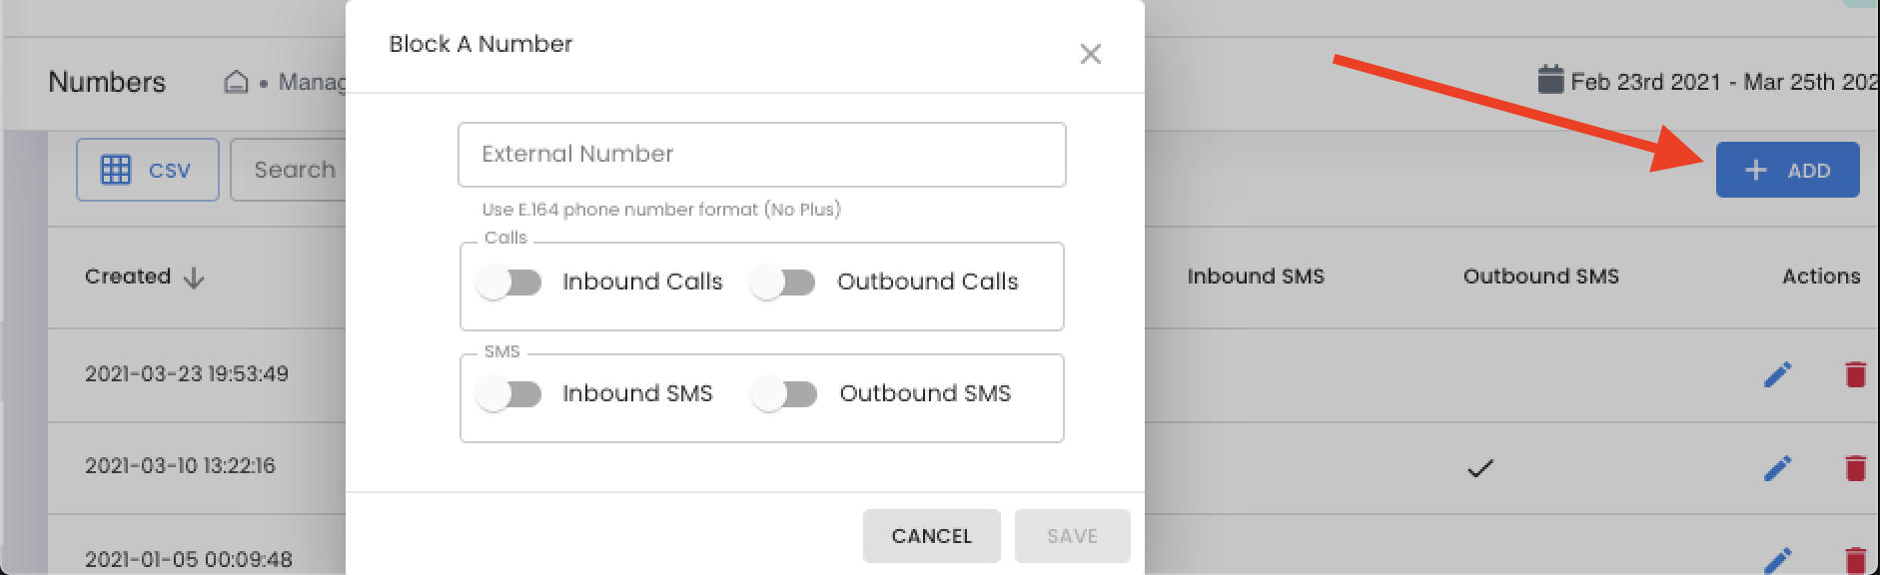Edit the 2021-03-23 19:53:49 row

[1777, 374]
